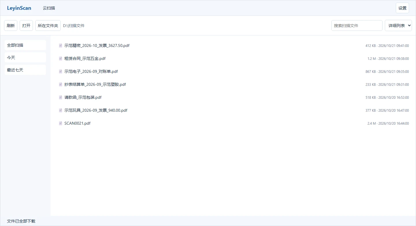This screenshot has width=416, height=226.
Task: Click the details 233 KB · 2026/10/21 09:31:00
Action: pos(387,85)
